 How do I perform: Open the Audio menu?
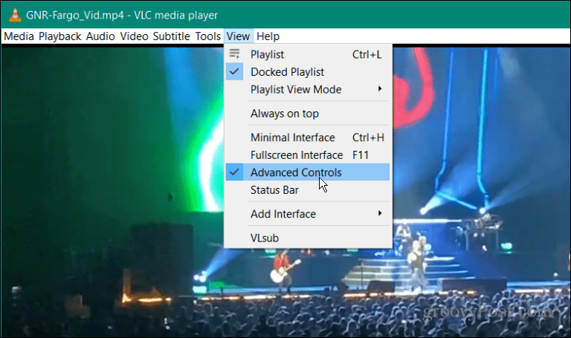tap(100, 36)
